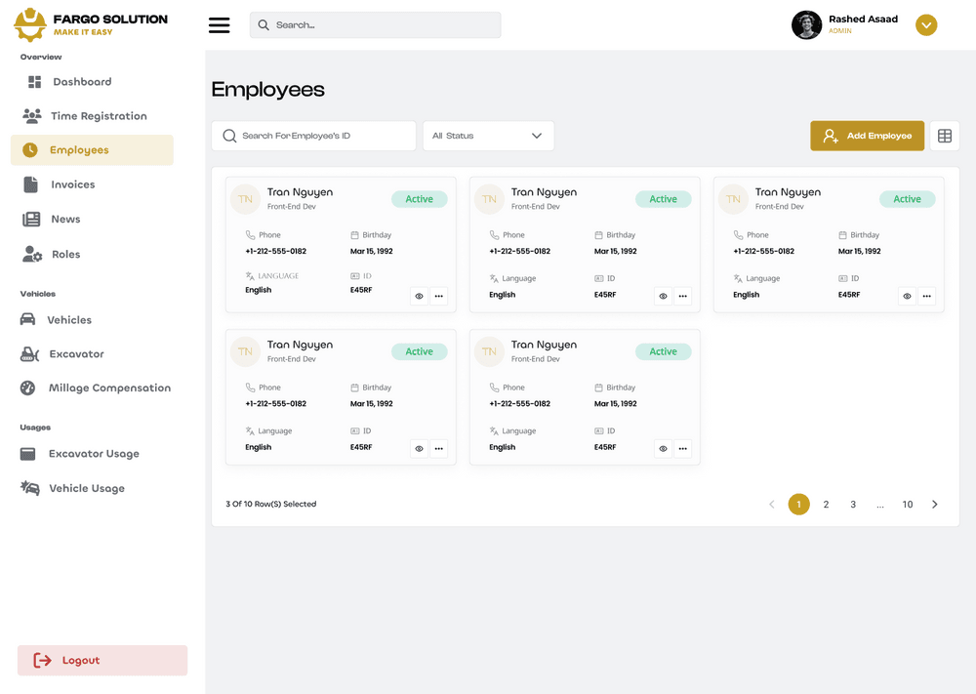The image size is (976, 694).
Task: Switch to table grid view icon
Action: 944,137
